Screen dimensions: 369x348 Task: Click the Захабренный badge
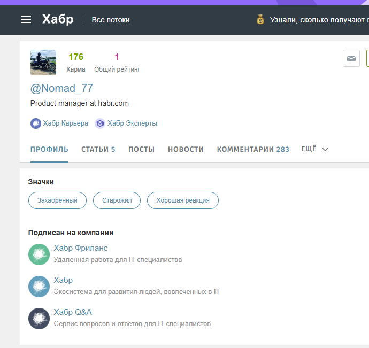[57, 201]
